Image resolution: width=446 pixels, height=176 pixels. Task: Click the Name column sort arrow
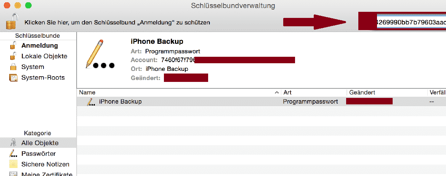[x=277, y=93]
